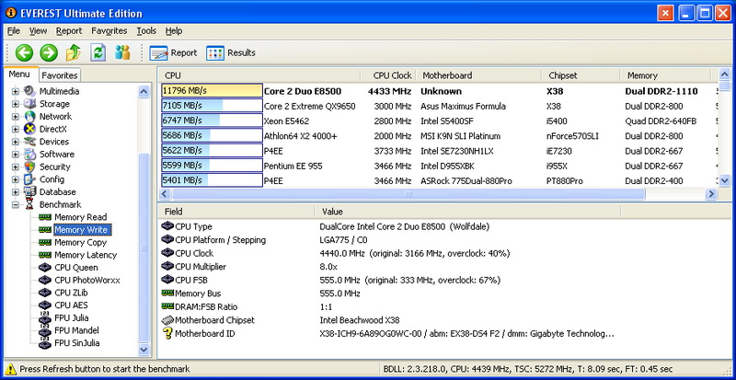Image resolution: width=736 pixels, height=380 pixels.
Task: Open the Tools menu
Action: pyautogui.click(x=146, y=31)
